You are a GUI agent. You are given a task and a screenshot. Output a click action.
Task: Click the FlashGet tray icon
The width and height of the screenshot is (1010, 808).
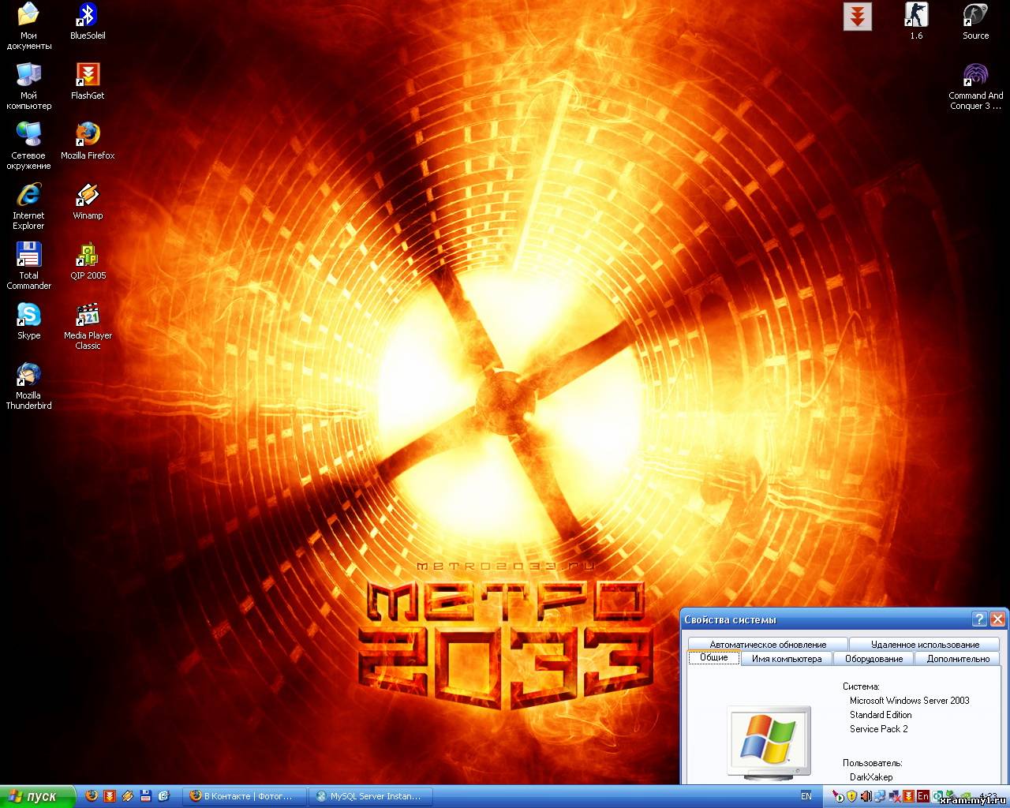909,796
